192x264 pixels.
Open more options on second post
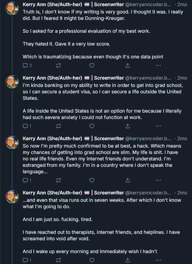coord(158,126)
